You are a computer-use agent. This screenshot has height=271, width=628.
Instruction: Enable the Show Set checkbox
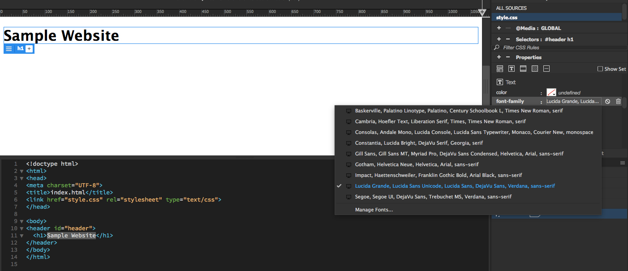point(600,69)
